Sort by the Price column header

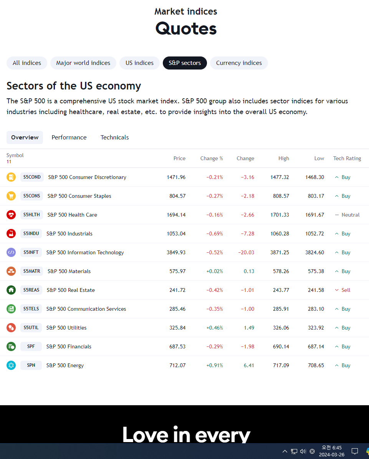click(x=179, y=158)
